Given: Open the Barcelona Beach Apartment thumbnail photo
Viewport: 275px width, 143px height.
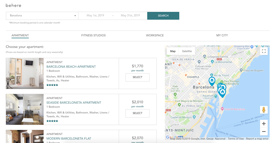Looking at the screenshot, I should (x=25, y=73).
